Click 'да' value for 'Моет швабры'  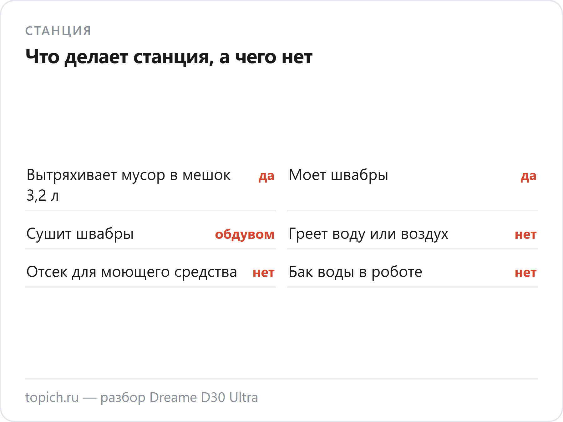click(528, 176)
